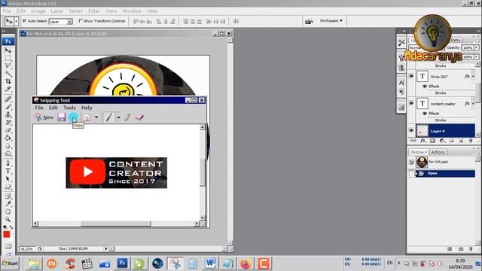Select the Pen in Snipping Tool toolbar
The image size is (482, 271).
pos(108,117)
